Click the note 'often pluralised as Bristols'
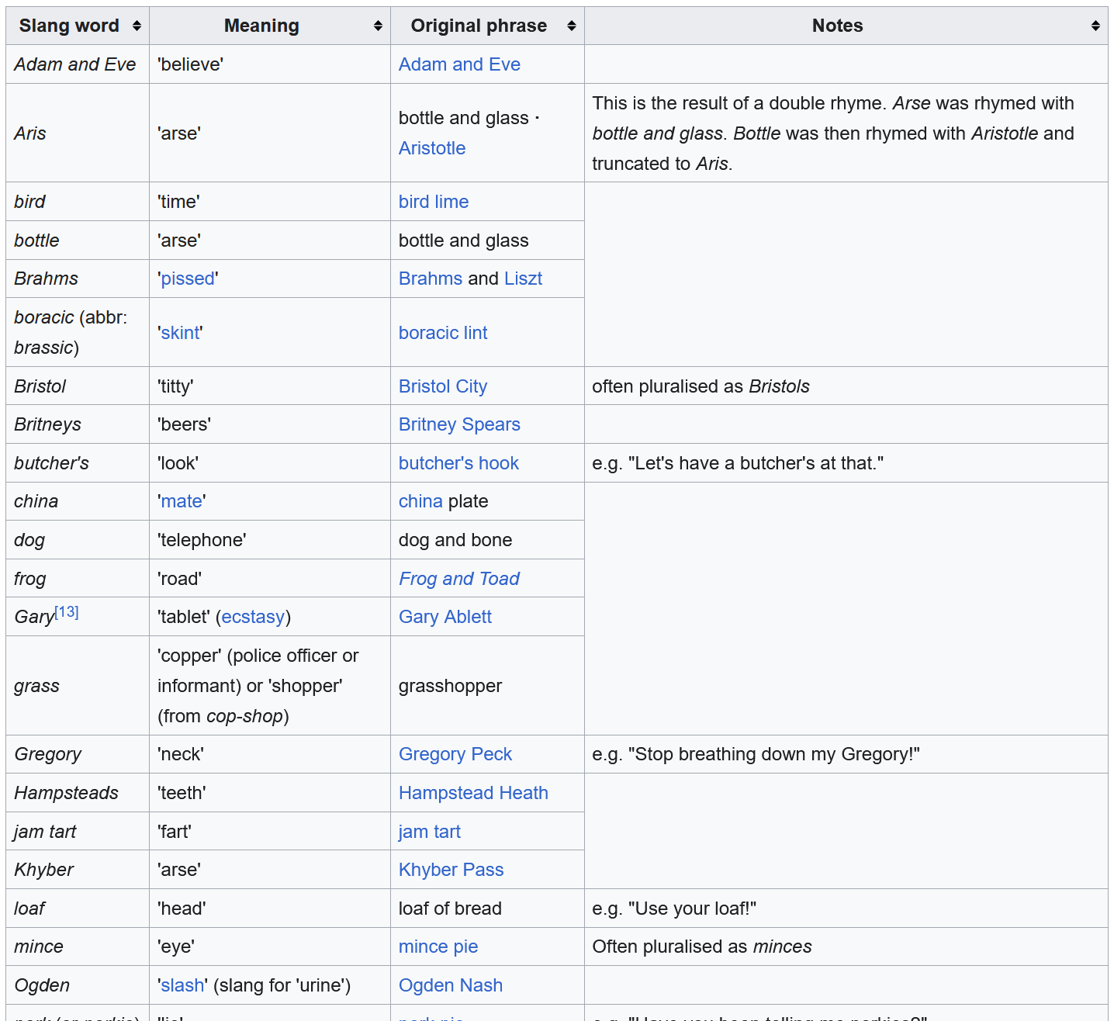This screenshot has width=1114, height=1021. (x=701, y=386)
